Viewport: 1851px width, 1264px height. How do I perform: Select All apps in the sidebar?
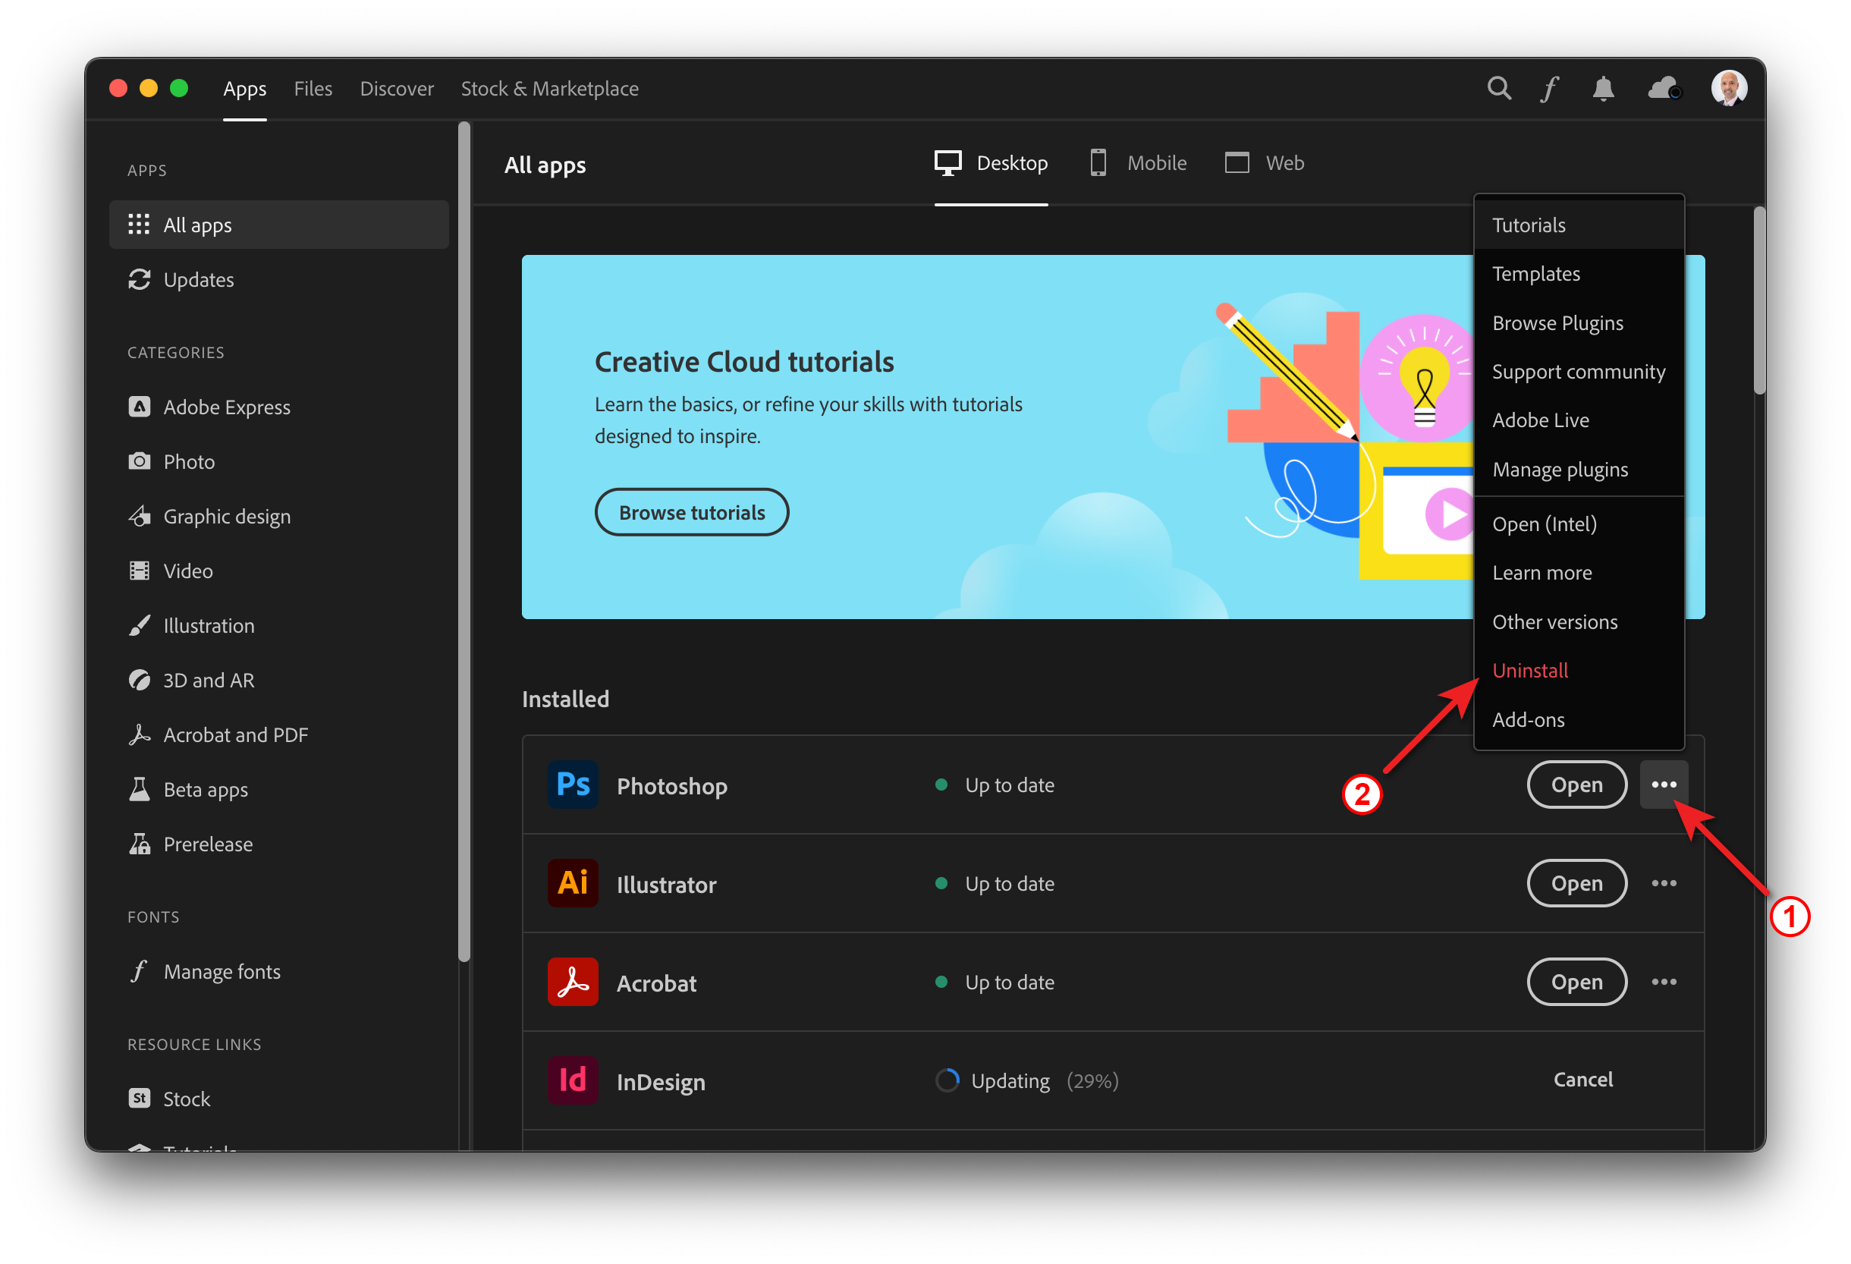click(278, 225)
